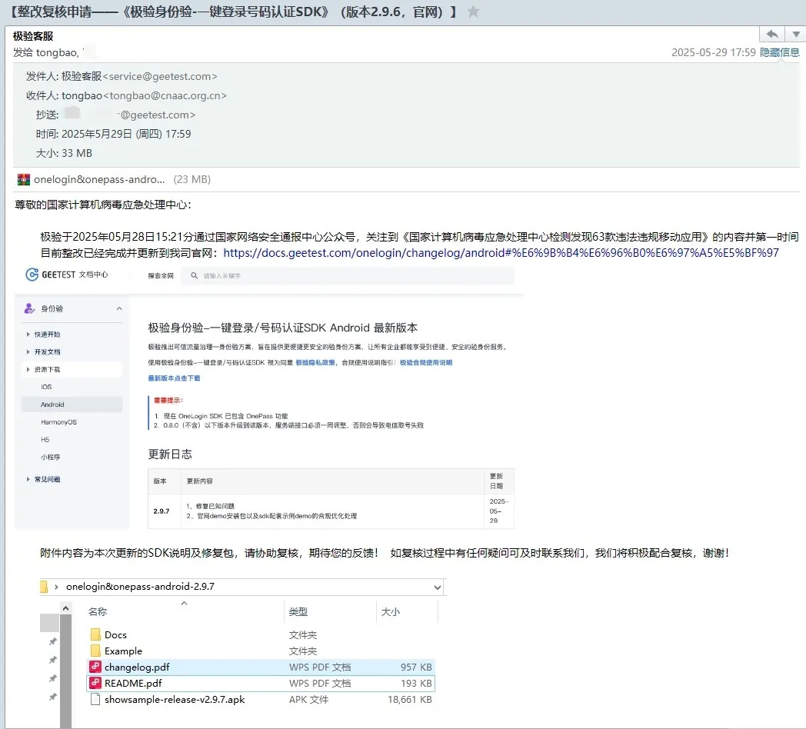The image size is (806, 729).
Task: Click the sort-direction caret above 名称
Action: point(184,603)
